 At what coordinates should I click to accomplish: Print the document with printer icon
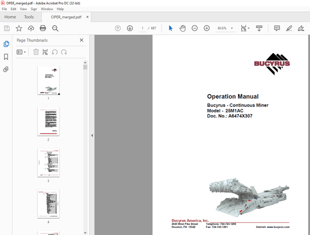tap(43, 28)
